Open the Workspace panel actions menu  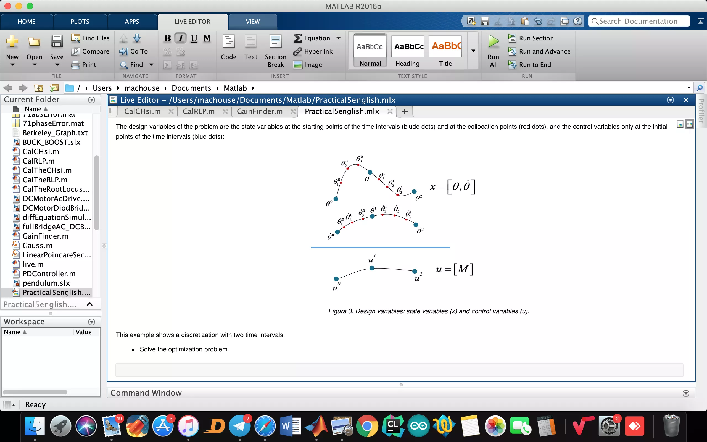tap(91, 322)
